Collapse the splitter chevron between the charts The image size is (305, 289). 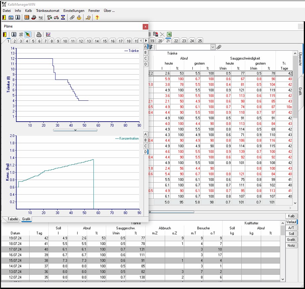point(75,130)
